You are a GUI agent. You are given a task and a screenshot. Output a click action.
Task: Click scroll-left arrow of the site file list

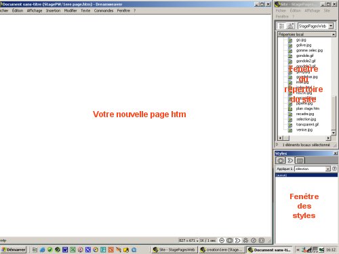280,137
